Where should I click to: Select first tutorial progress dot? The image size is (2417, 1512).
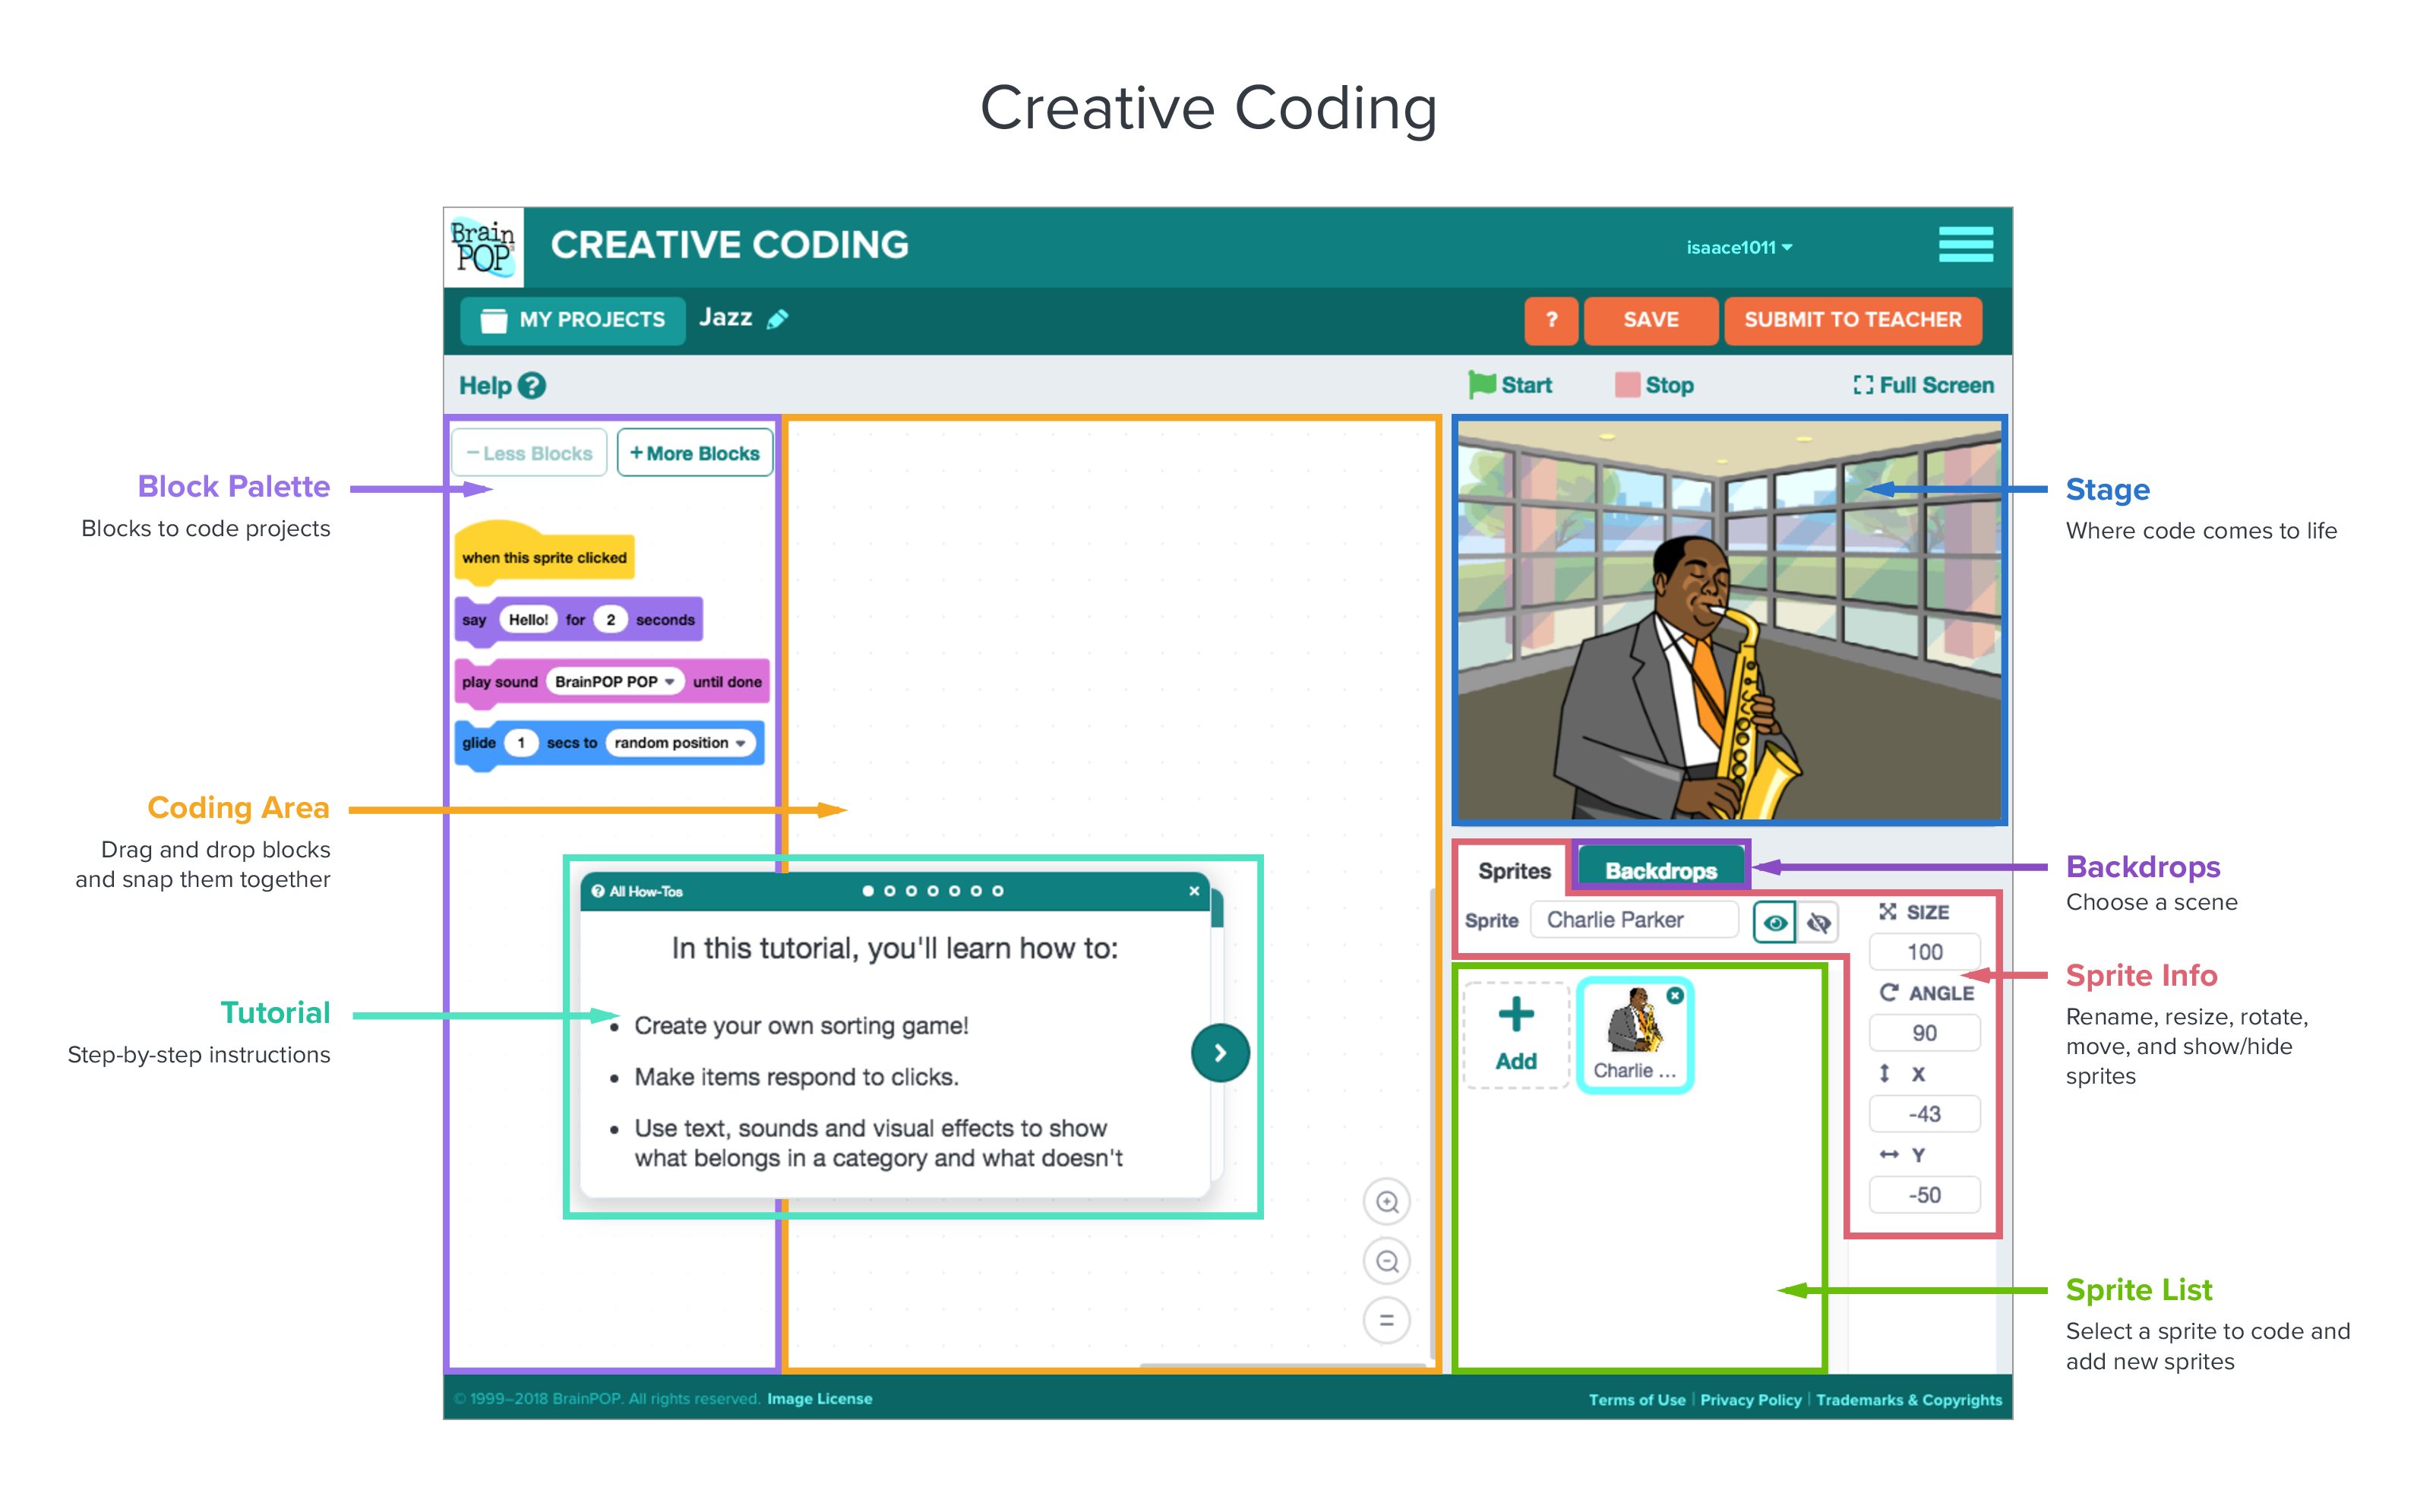pos(867,891)
